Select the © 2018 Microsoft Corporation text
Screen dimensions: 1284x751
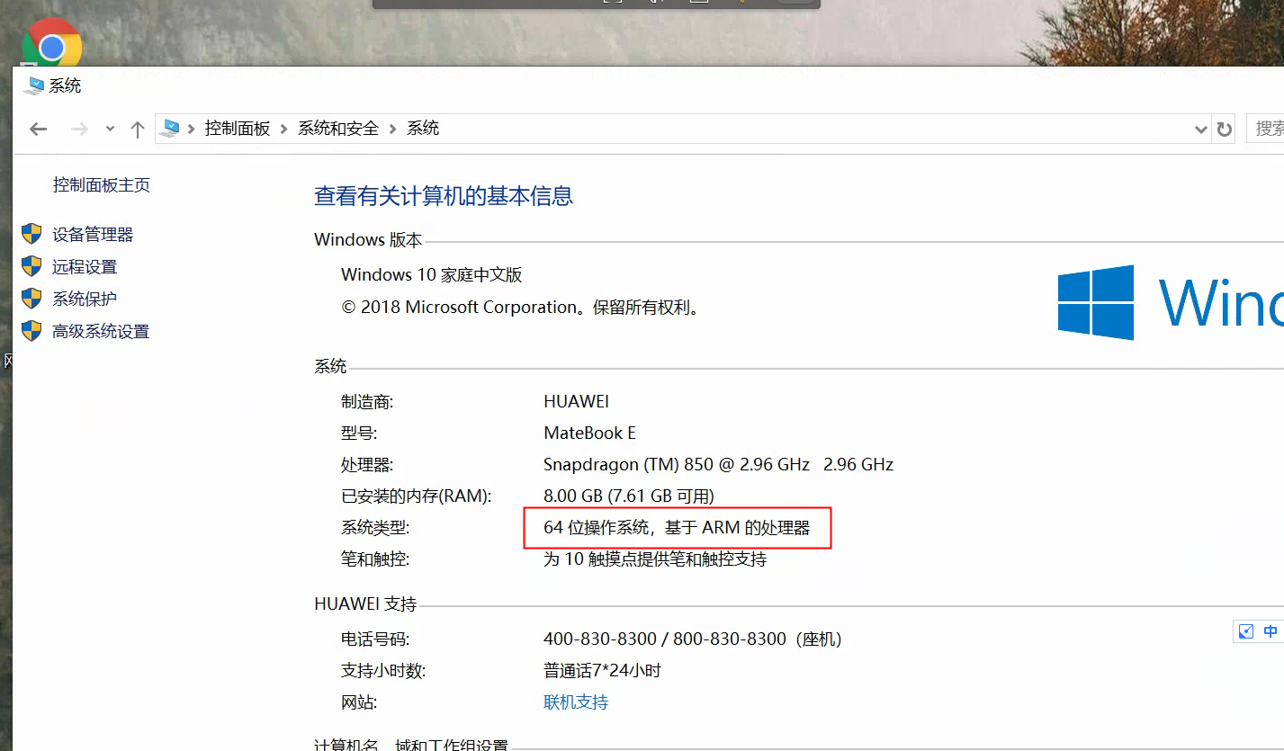(521, 308)
